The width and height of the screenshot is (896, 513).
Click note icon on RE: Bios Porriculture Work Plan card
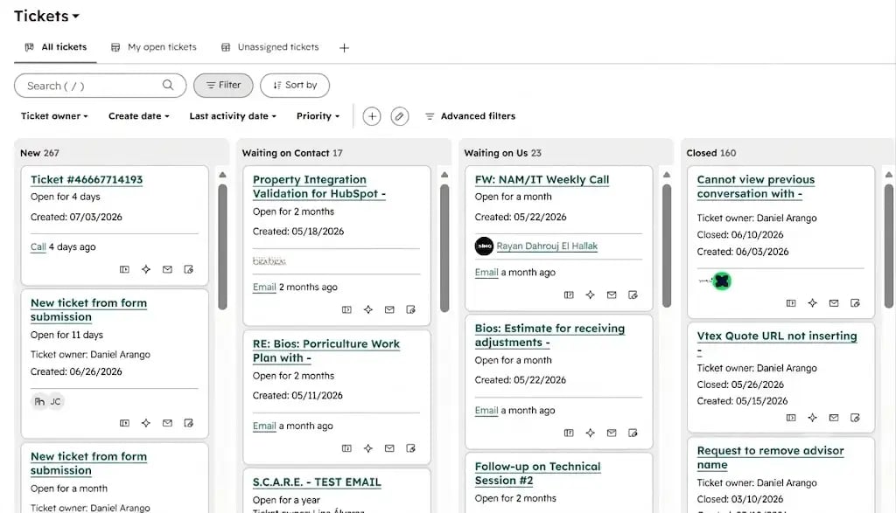point(411,448)
